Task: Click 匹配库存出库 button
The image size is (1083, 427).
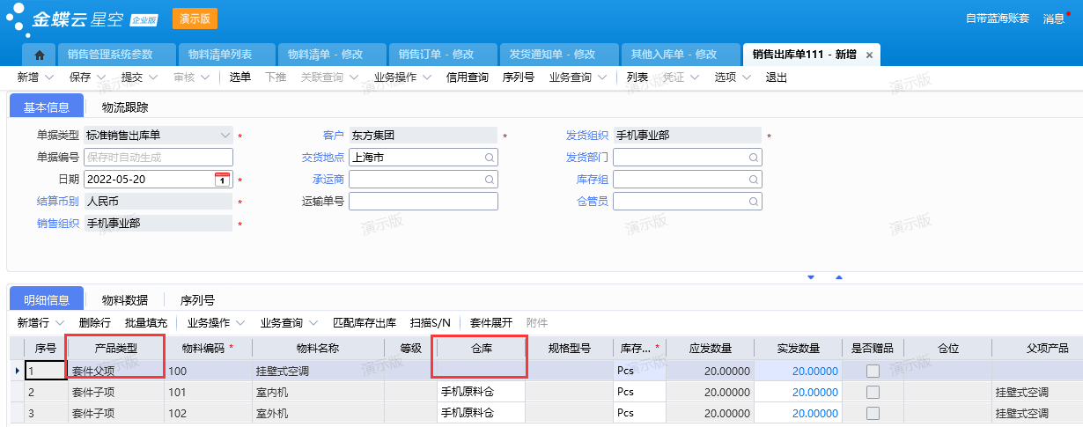Action: 365,322
